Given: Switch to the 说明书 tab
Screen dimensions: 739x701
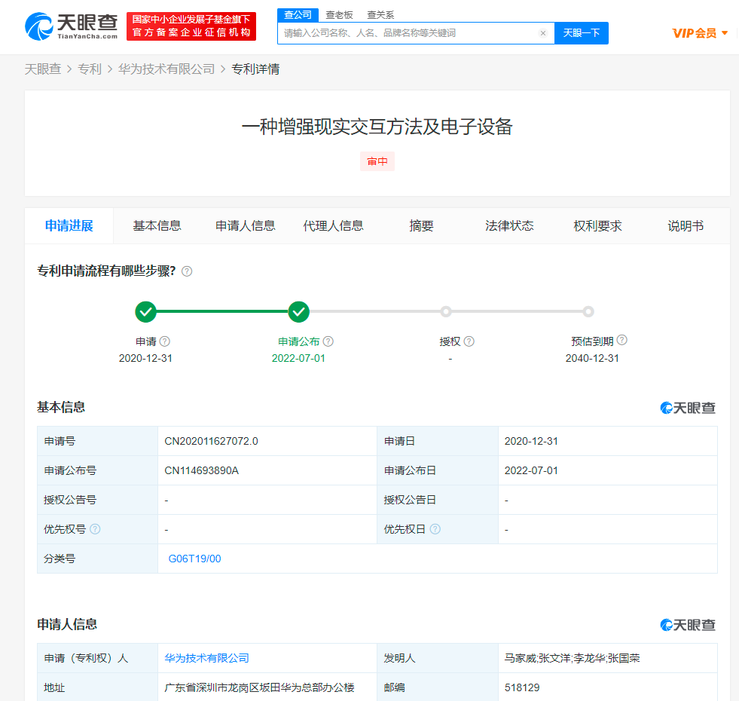Looking at the screenshot, I should (x=686, y=225).
